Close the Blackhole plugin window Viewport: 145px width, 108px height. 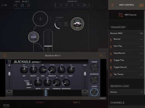pos(100,55)
